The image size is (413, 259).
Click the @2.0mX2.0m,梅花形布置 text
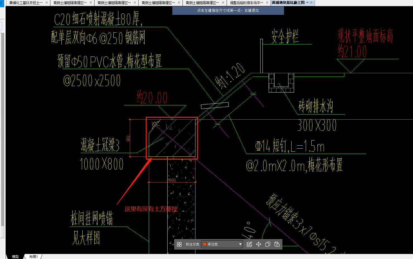pos(294,165)
